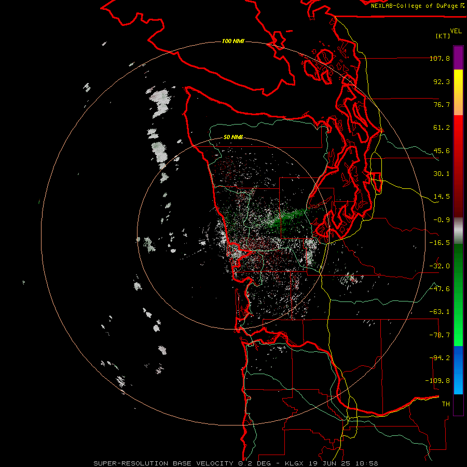Click the VEL legend title
The height and width of the screenshot is (467, 467).
coord(456,31)
